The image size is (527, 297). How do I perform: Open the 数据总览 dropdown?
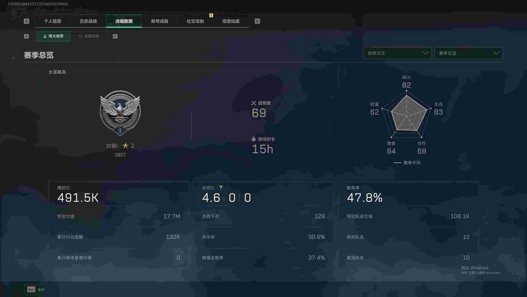click(397, 53)
